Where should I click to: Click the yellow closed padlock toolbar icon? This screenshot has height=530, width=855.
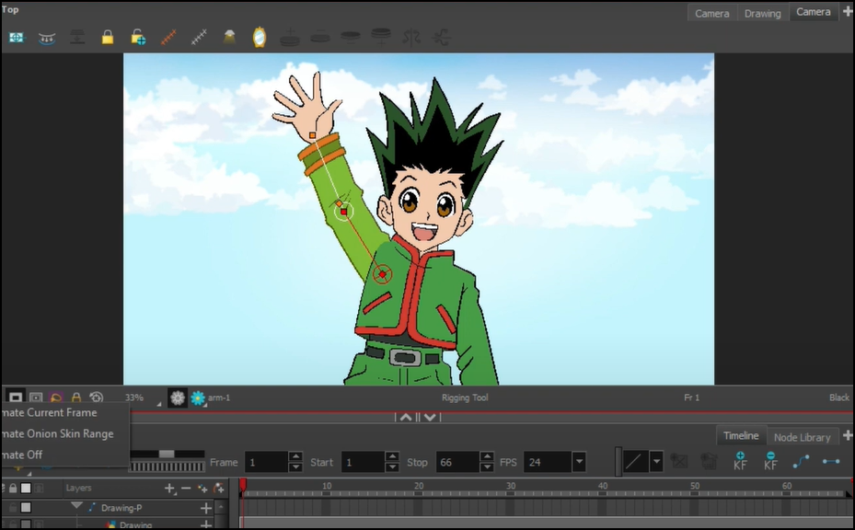click(108, 37)
